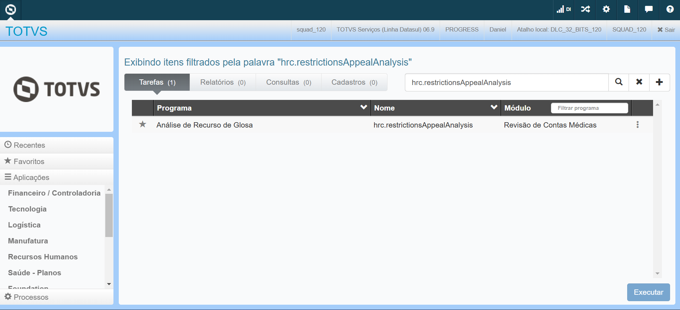This screenshot has height=310, width=680.
Task: Click Revisão de Contas Médicas module cell
Action: 550,125
